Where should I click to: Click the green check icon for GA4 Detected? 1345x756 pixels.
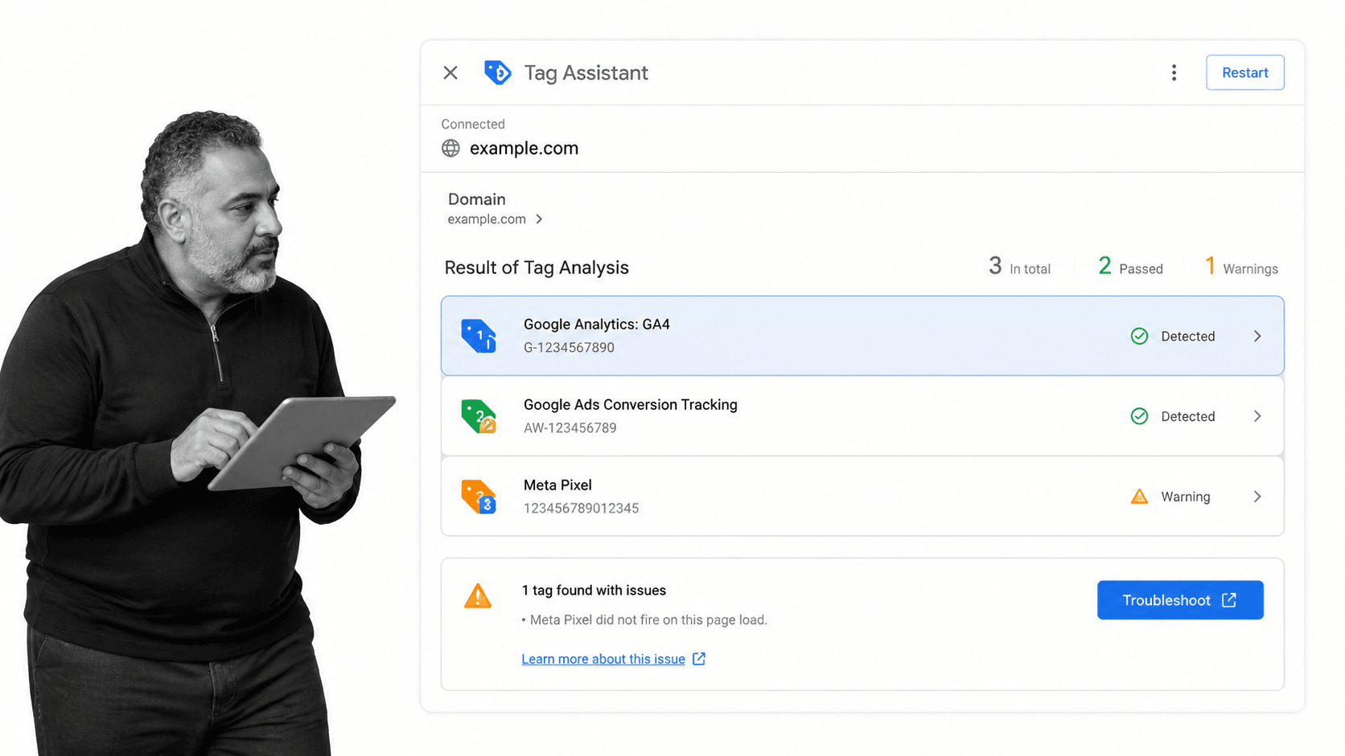tap(1139, 336)
